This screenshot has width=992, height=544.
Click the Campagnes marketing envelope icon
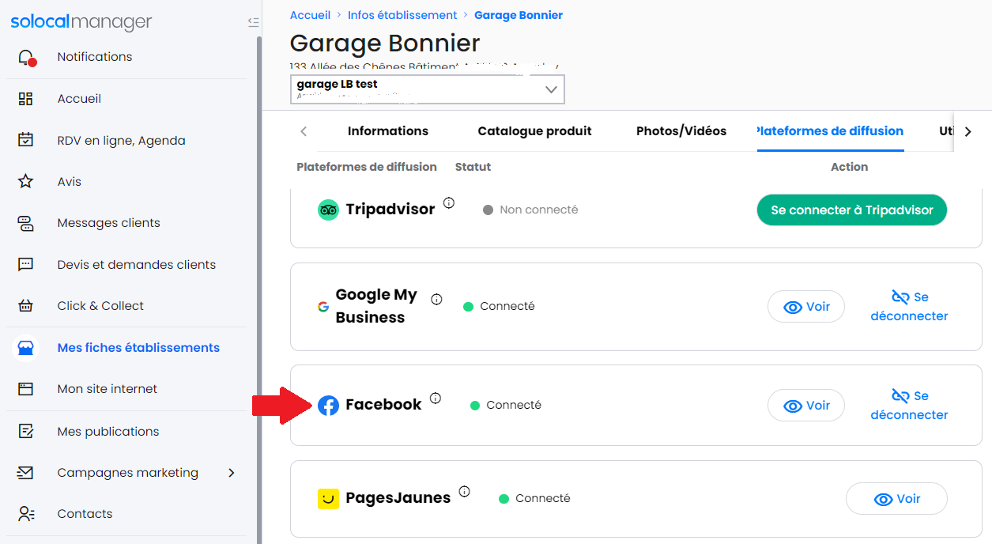point(26,473)
